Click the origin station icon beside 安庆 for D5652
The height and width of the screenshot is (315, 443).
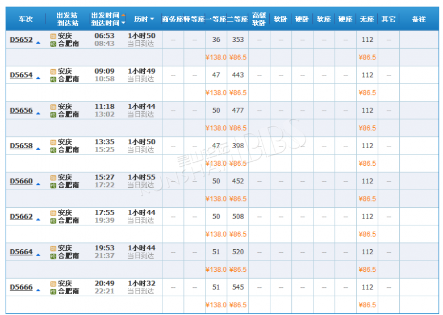pyautogui.click(x=53, y=36)
